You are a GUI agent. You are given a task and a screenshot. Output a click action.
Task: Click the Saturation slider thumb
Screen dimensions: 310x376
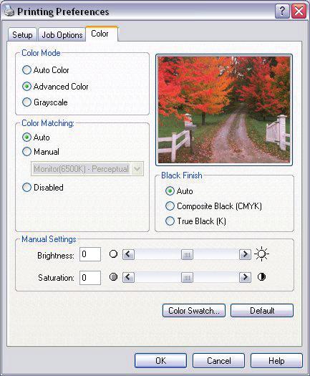(187, 277)
